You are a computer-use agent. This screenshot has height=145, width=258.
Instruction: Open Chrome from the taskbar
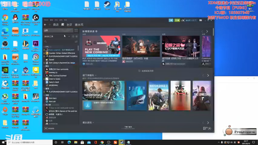pyautogui.click(x=102, y=142)
